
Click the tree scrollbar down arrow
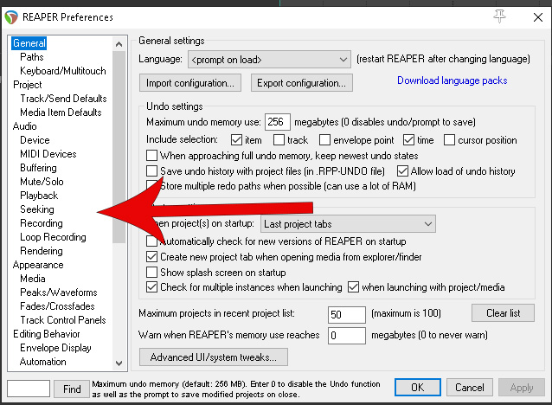click(x=119, y=363)
